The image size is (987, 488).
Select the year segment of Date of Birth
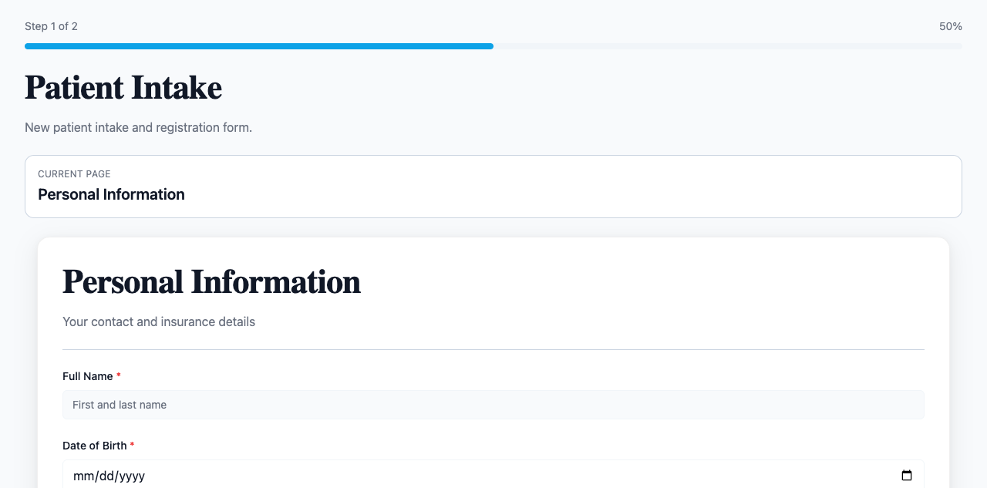pyautogui.click(x=131, y=476)
